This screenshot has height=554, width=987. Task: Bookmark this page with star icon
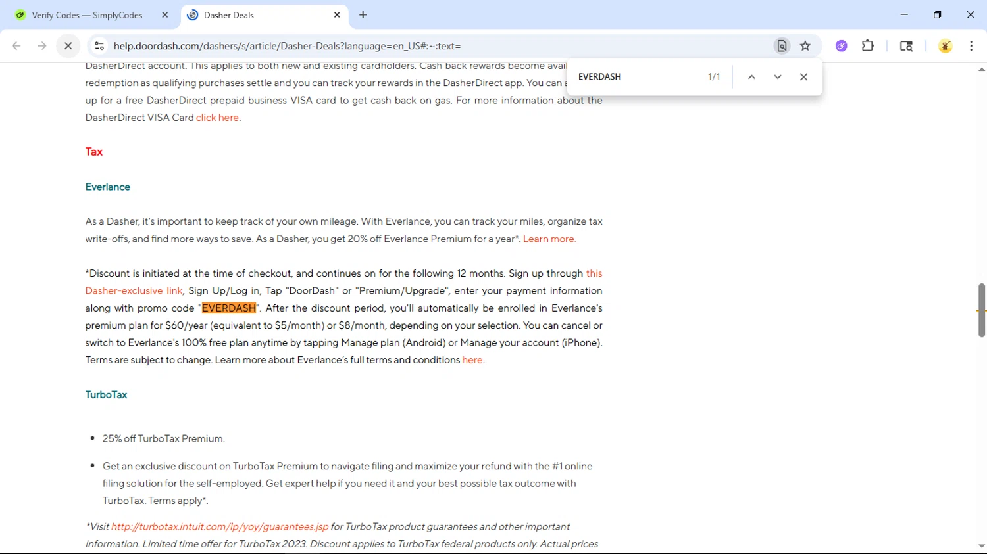[x=805, y=46]
